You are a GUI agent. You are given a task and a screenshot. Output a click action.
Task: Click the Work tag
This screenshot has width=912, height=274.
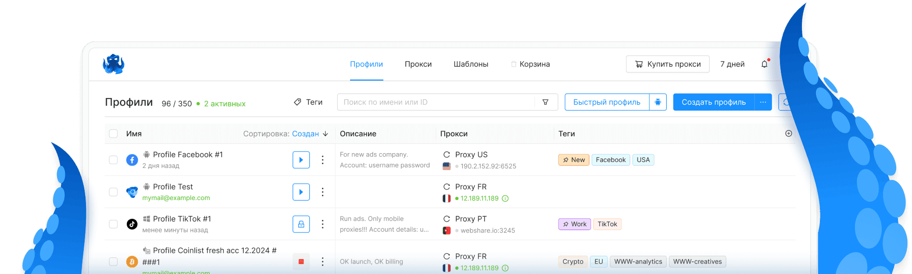(x=575, y=224)
